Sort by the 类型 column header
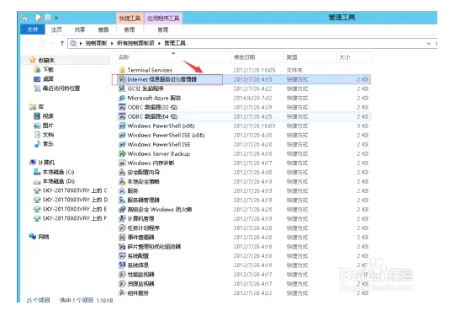The width and height of the screenshot is (460, 316). (x=310, y=57)
